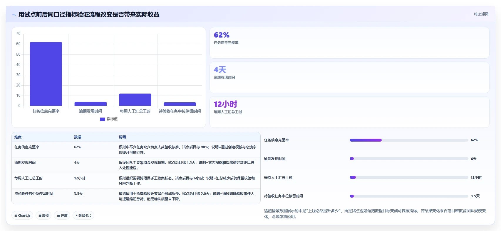Click the 3.5天 value beside progress bar
501x231 pixels.
475,196
